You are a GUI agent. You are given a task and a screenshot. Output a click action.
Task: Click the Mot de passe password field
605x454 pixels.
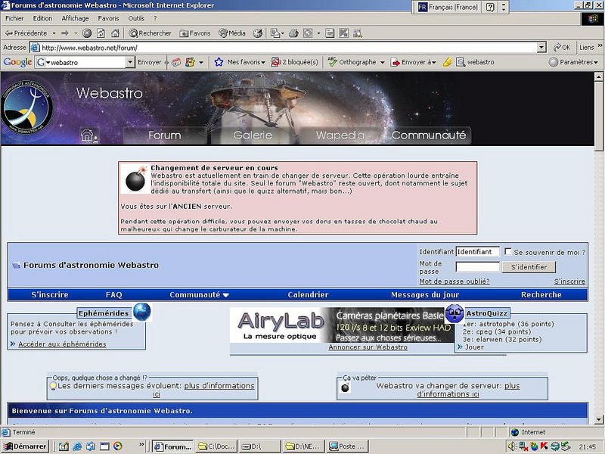click(478, 267)
